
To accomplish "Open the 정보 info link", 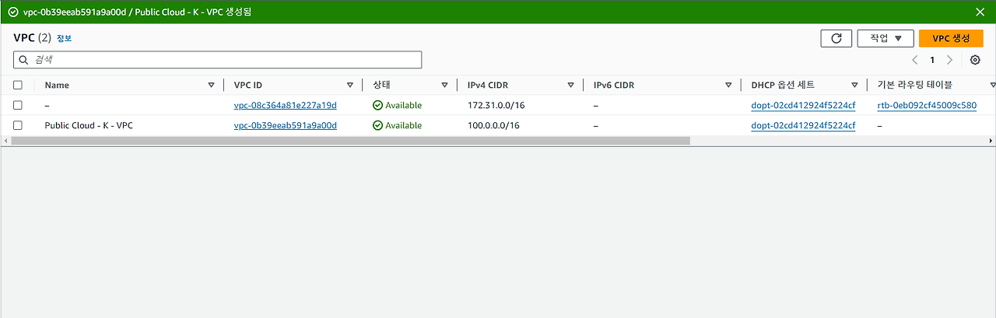I will [64, 38].
